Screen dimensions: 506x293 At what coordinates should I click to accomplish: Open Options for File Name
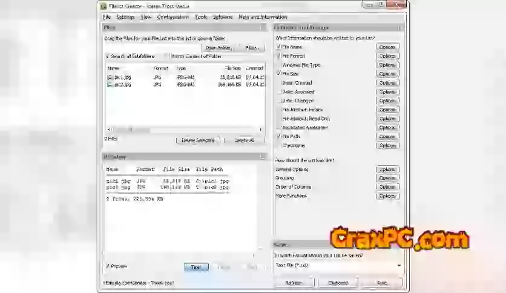coord(387,47)
